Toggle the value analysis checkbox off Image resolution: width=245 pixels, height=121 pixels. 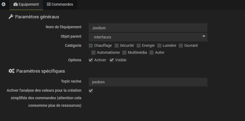click(91, 91)
